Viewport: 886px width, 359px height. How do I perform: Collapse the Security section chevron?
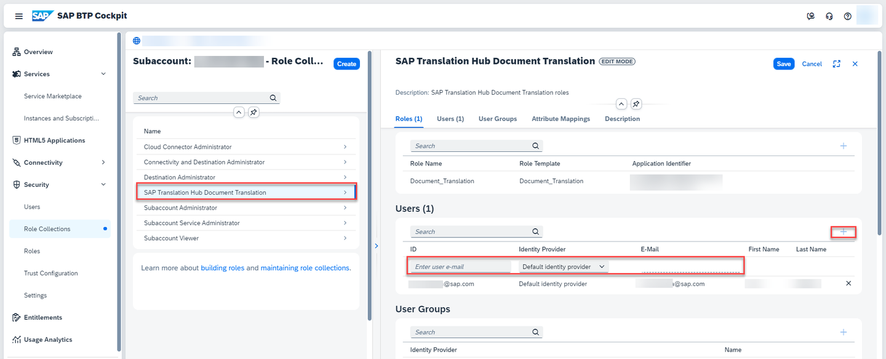tap(103, 184)
